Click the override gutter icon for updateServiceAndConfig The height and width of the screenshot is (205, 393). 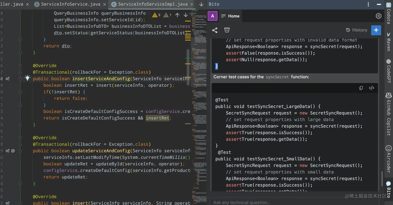pyautogui.click(x=8, y=151)
